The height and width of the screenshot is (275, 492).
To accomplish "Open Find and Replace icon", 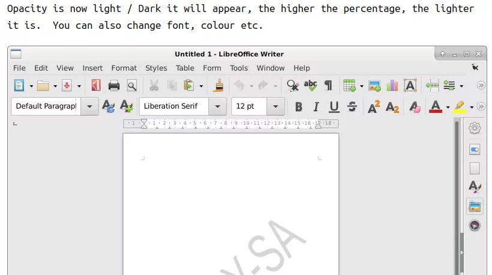I will pos(292,85).
